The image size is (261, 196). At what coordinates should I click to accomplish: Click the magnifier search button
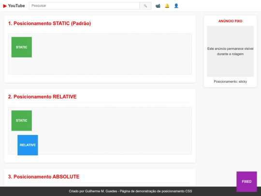click(145, 6)
